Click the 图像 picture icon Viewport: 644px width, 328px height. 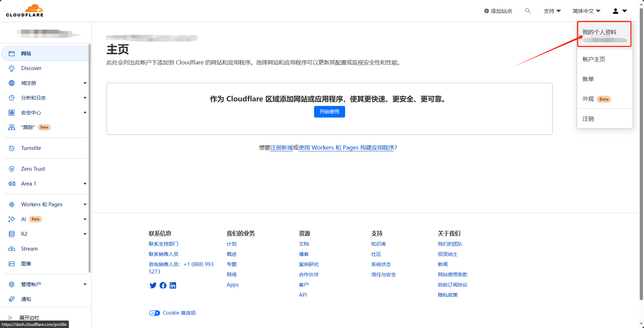click(x=12, y=264)
